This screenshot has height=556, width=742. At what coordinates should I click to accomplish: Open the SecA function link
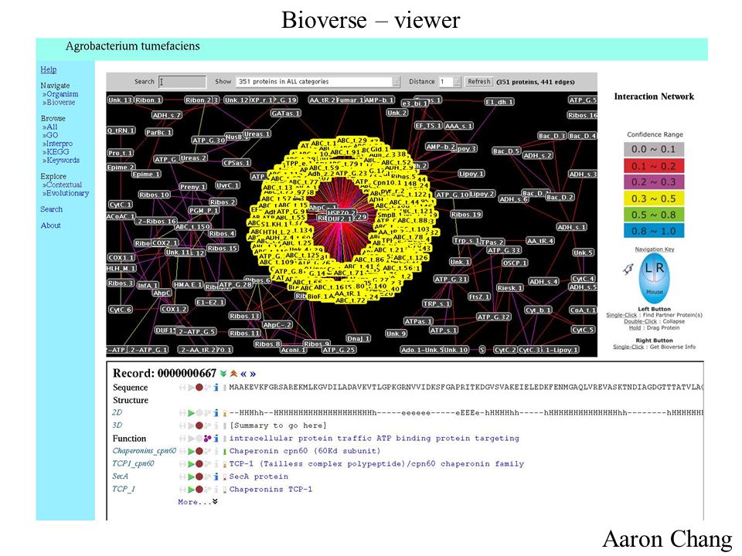pos(121,477)
